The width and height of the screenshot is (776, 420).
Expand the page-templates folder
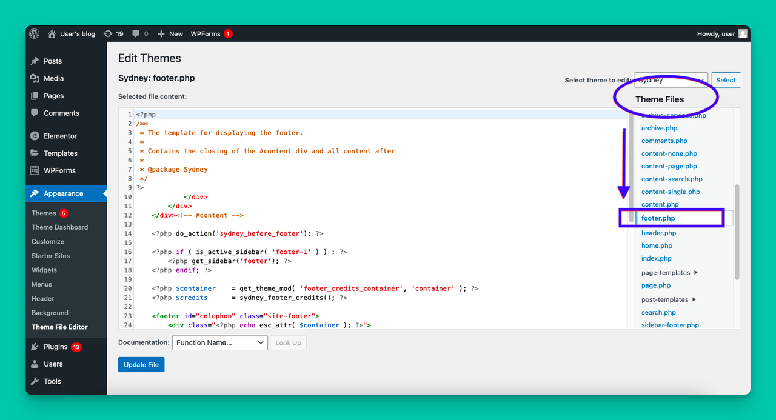tap(669, 273)
